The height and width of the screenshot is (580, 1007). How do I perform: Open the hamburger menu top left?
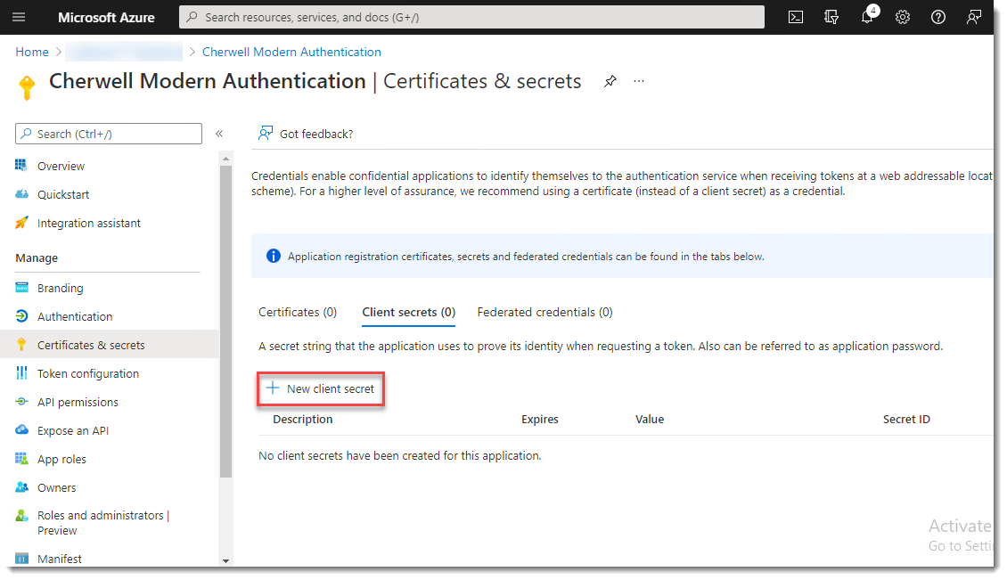tap(19, 16)
